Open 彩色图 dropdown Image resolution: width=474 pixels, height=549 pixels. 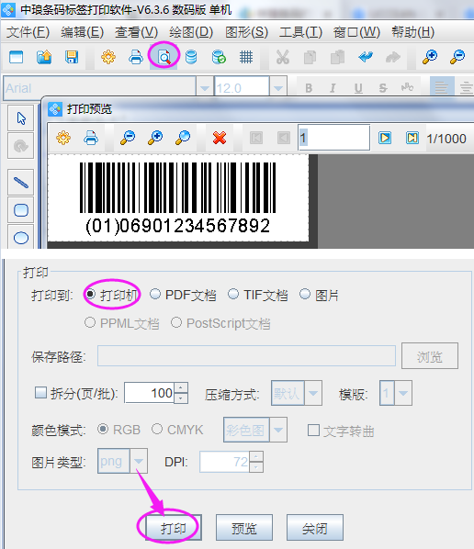tap(278, 430)
